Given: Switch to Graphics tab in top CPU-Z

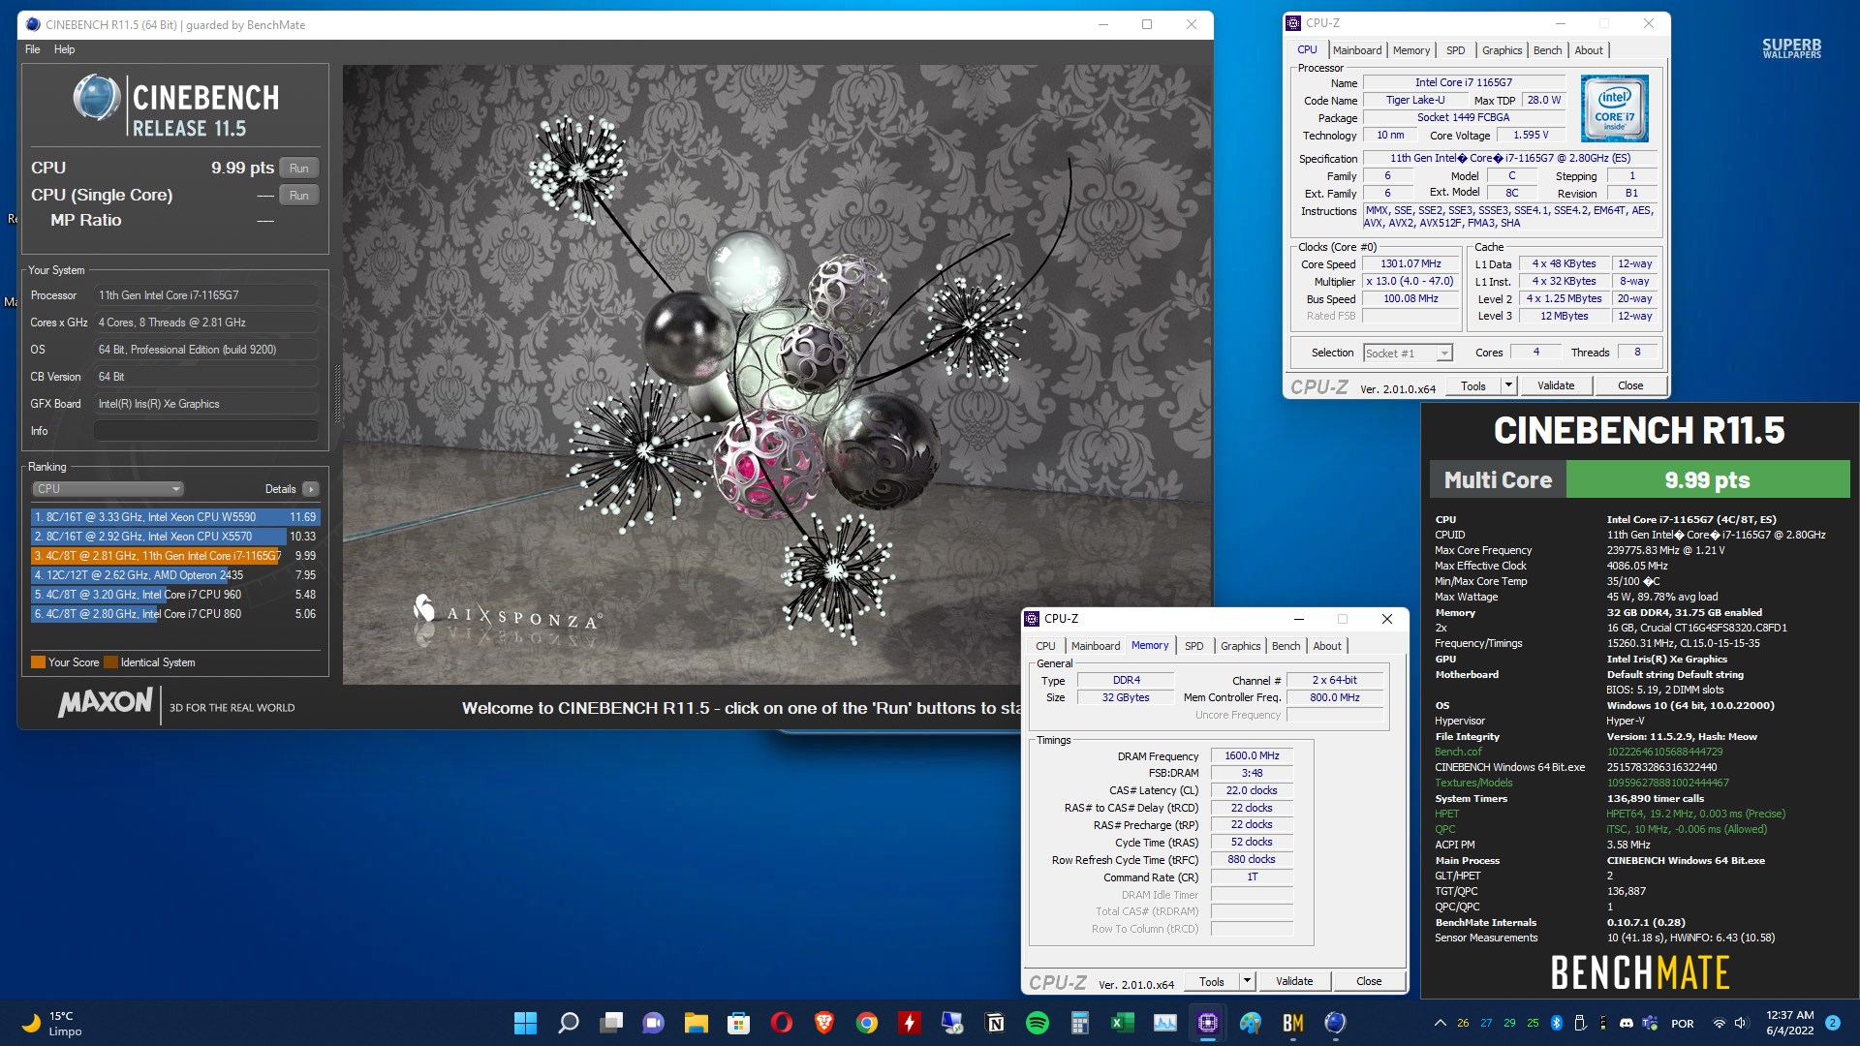Looking at the screenshot, I should pos(1502,50).
